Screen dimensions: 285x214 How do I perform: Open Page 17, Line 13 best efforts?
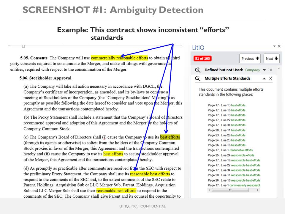[x=227, y=105]
